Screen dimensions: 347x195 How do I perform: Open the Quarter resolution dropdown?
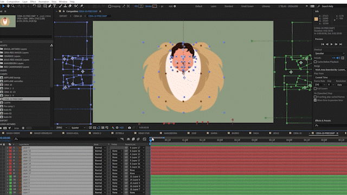78,128
